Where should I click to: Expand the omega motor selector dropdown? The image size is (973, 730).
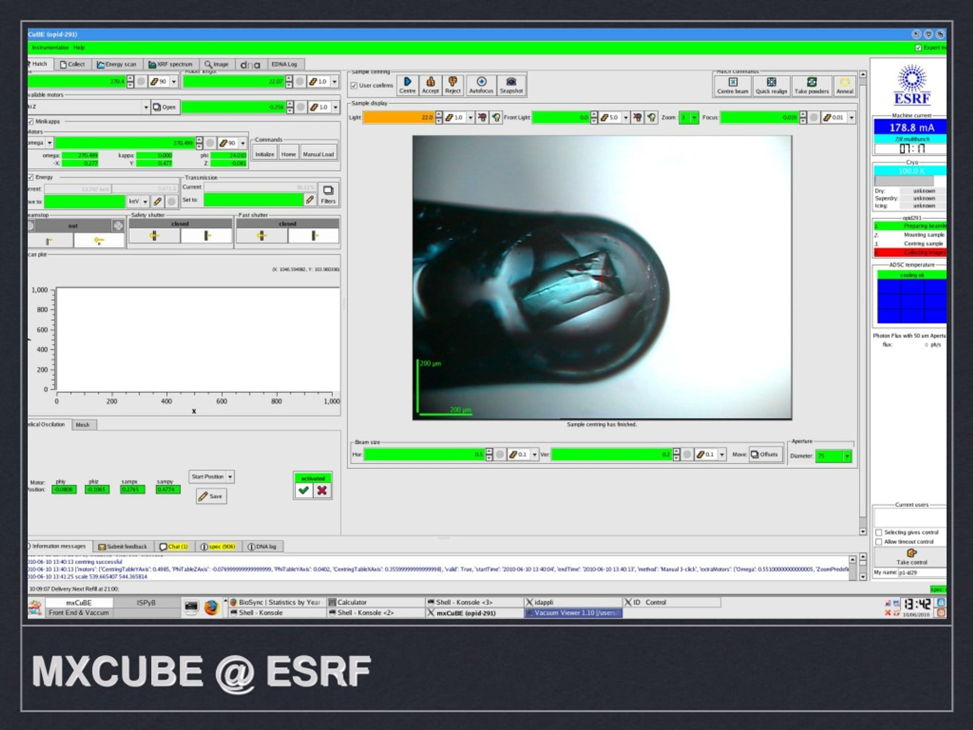pos(50,143)
